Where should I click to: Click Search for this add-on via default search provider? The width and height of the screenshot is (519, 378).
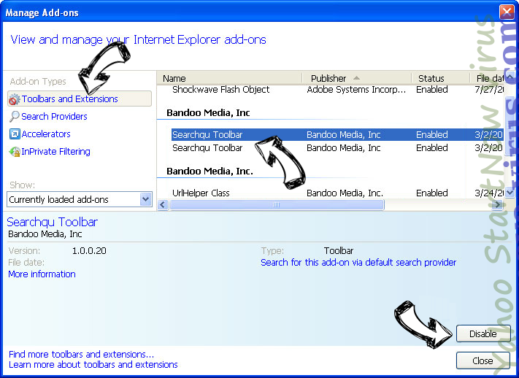point(358,262)
